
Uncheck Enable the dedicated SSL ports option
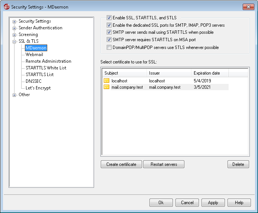(x=109, y=25)
